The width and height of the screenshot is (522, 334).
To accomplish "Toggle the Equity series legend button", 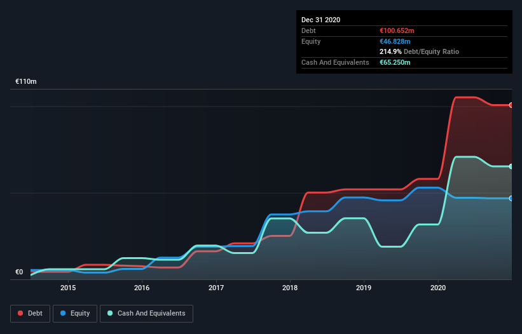I will point(75,314).
